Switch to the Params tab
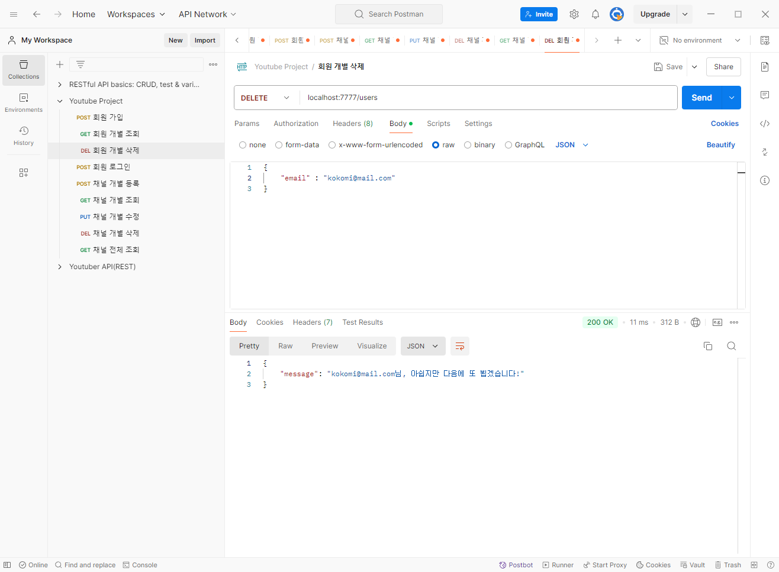779x572 pixels. [247, 124]
